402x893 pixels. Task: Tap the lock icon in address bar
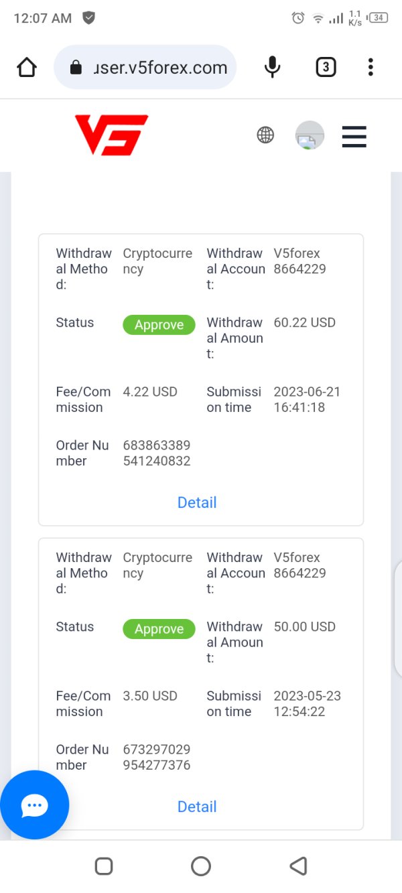coord(76,68)
